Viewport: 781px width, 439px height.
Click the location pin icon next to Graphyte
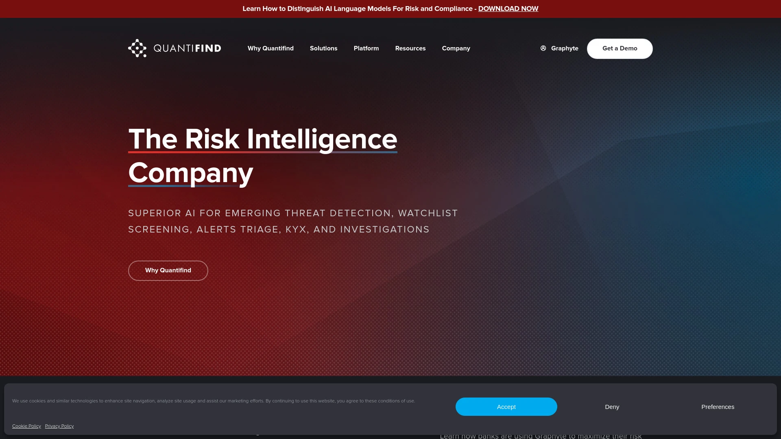[x=543, y=48]
